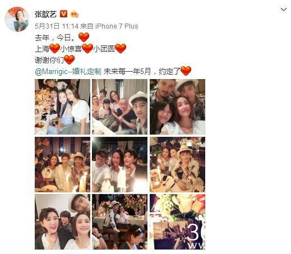This screenshot has height=254, width=291.
Task: Open the 张歆艺 profile avatar
Action: 17,19
